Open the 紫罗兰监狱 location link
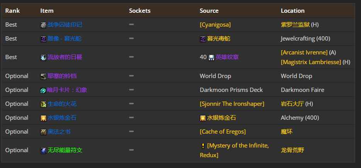This screenshot has height=168, width=361. [295, 25]
